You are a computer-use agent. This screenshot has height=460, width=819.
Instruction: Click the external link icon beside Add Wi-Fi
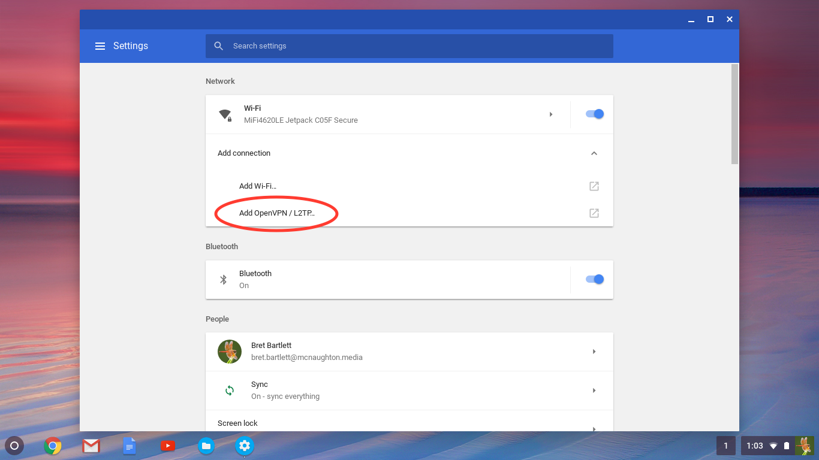pos(594,186)
